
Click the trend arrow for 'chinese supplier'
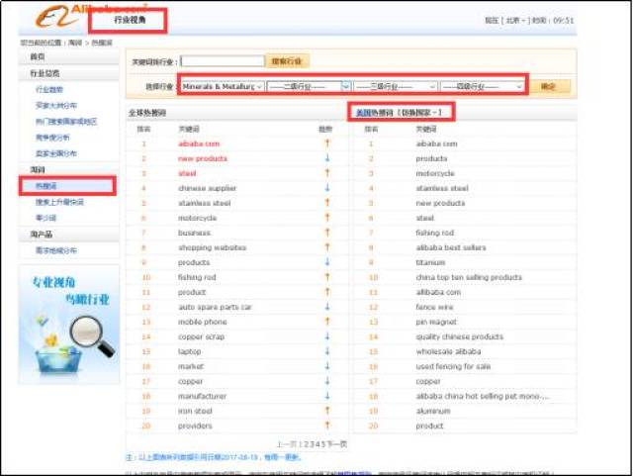[x=327, y=188]
